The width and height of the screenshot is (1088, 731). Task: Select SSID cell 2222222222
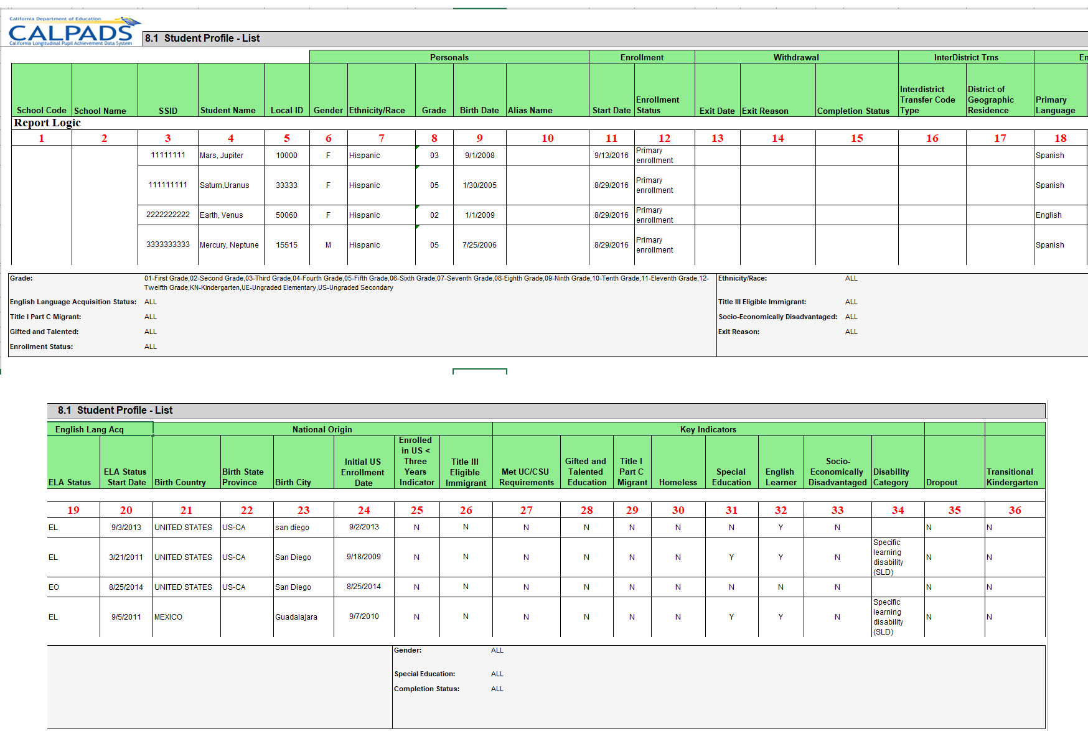[168, 215]
